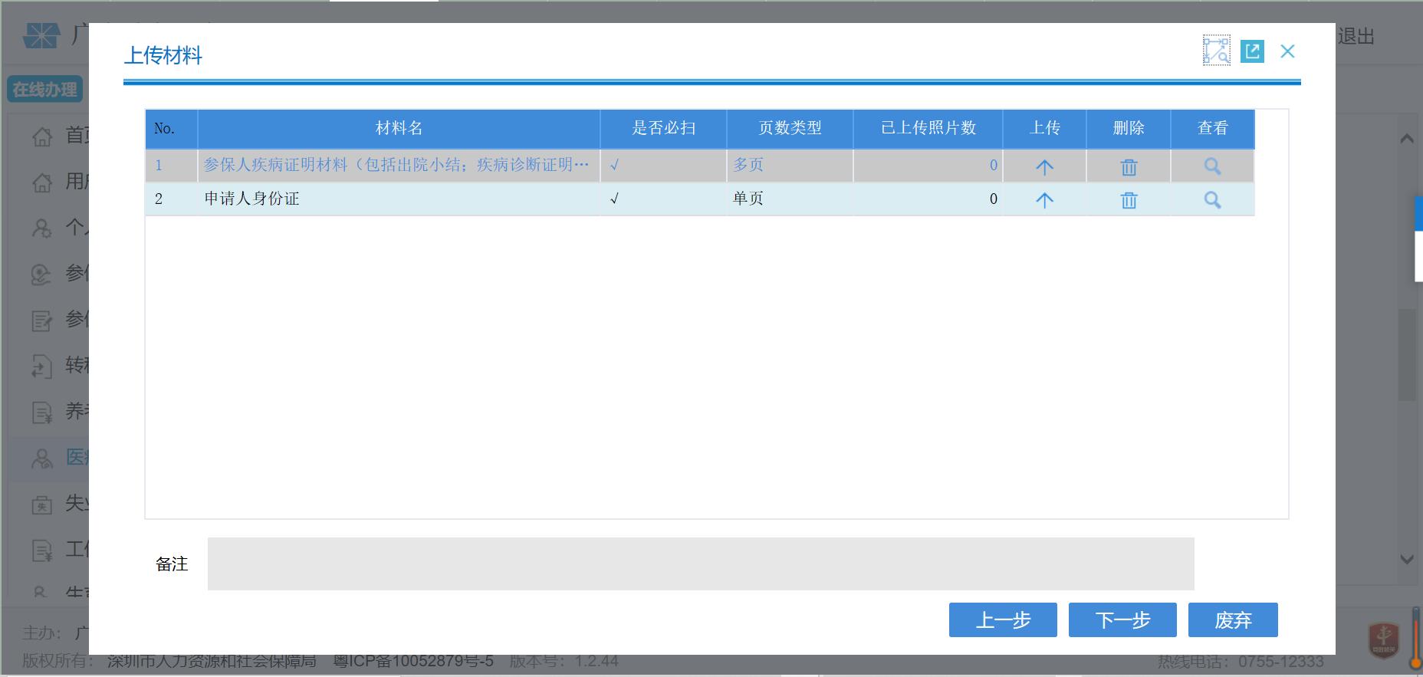This screenshot has height=677, width=1423.
Task: Delete uploads for 申请人身份证 row
Action: click(x=1129, y=200)
